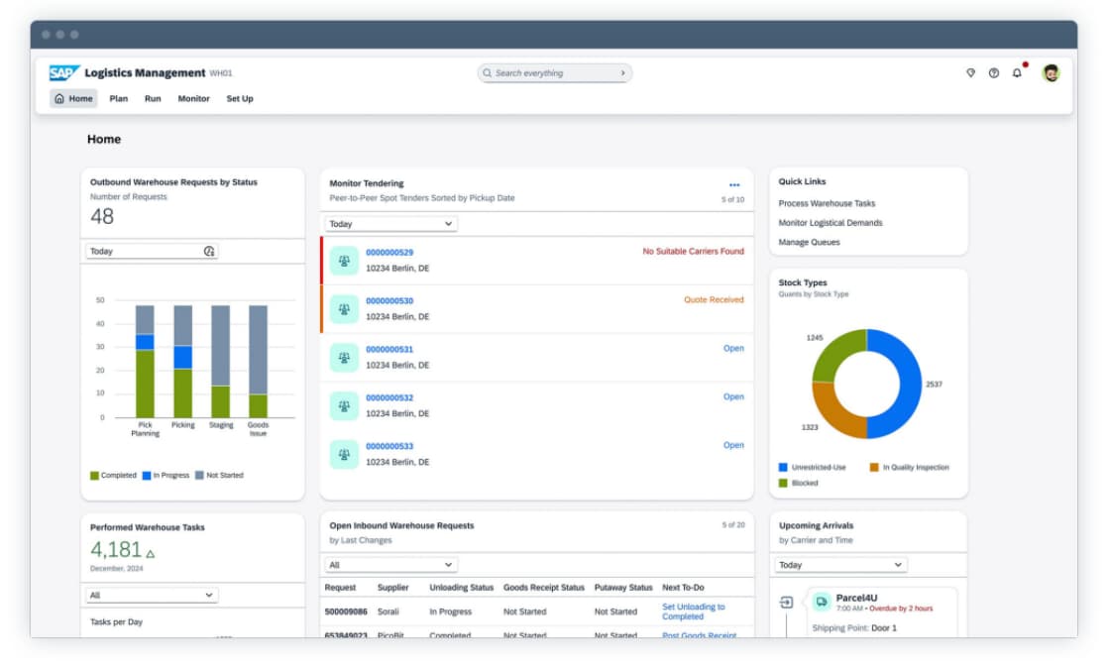Expand the Open Inbound Requests All dropdown

coord(390,565)
